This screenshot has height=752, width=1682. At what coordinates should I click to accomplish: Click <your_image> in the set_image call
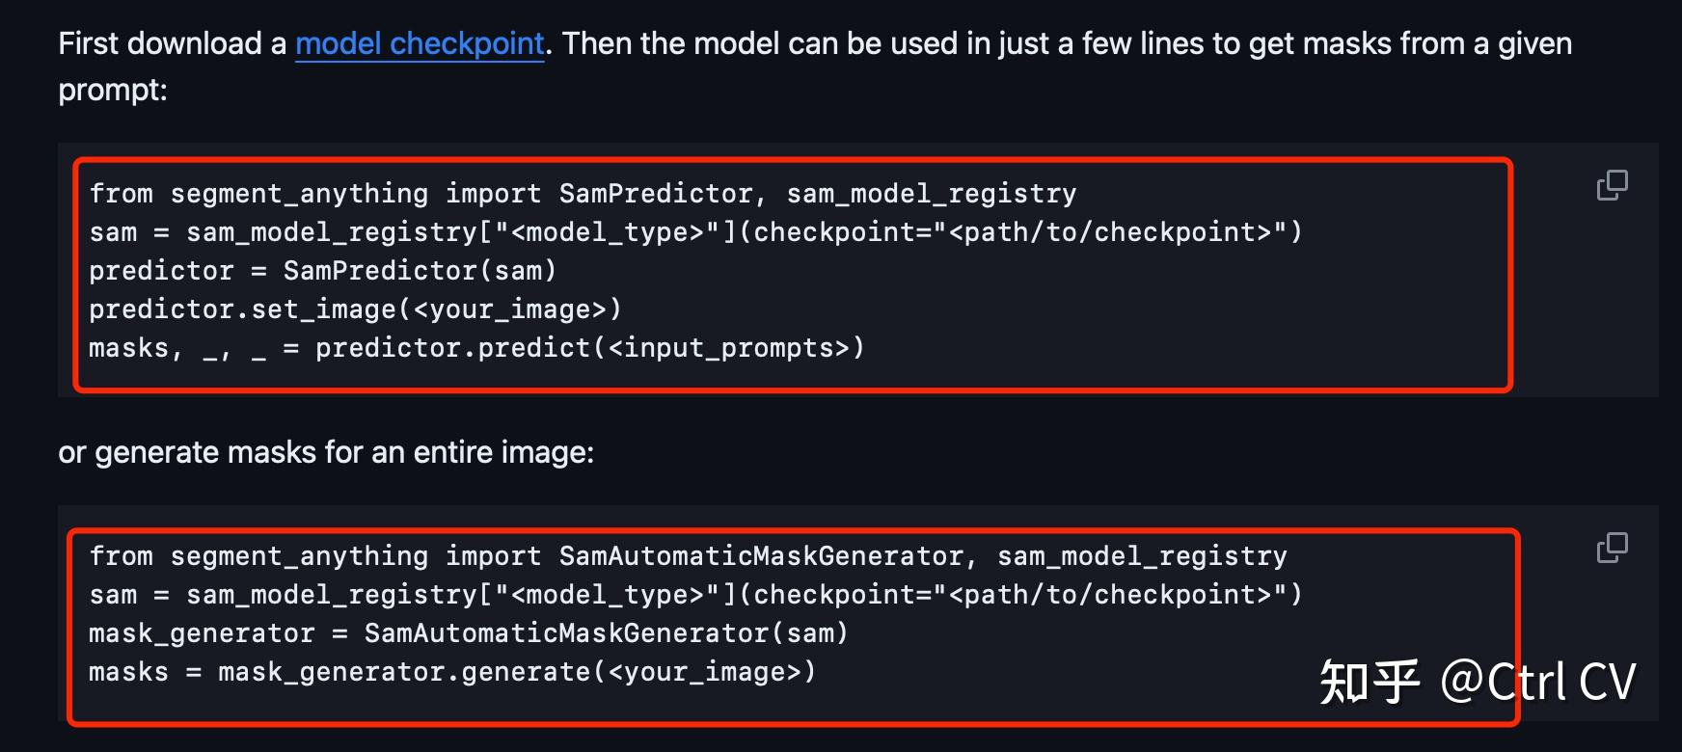coord(509,309)
